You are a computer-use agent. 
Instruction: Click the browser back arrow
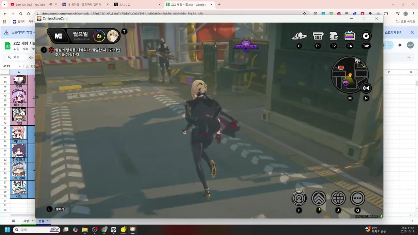5,14
